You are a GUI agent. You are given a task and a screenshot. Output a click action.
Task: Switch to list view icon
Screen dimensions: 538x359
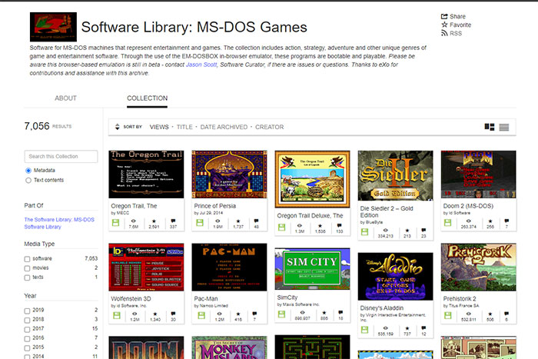[504, 128]
